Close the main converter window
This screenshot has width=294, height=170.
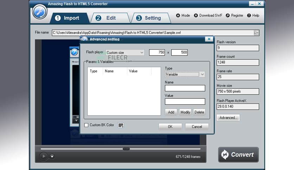(x=260, y=4)
